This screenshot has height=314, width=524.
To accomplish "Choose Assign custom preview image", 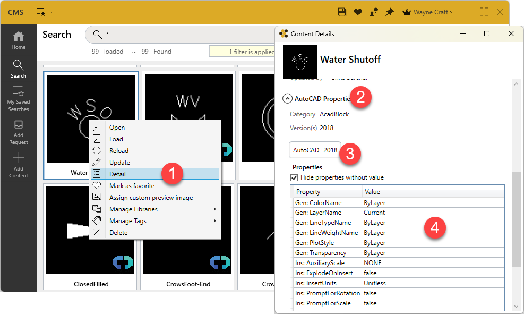I will [155, 198].
